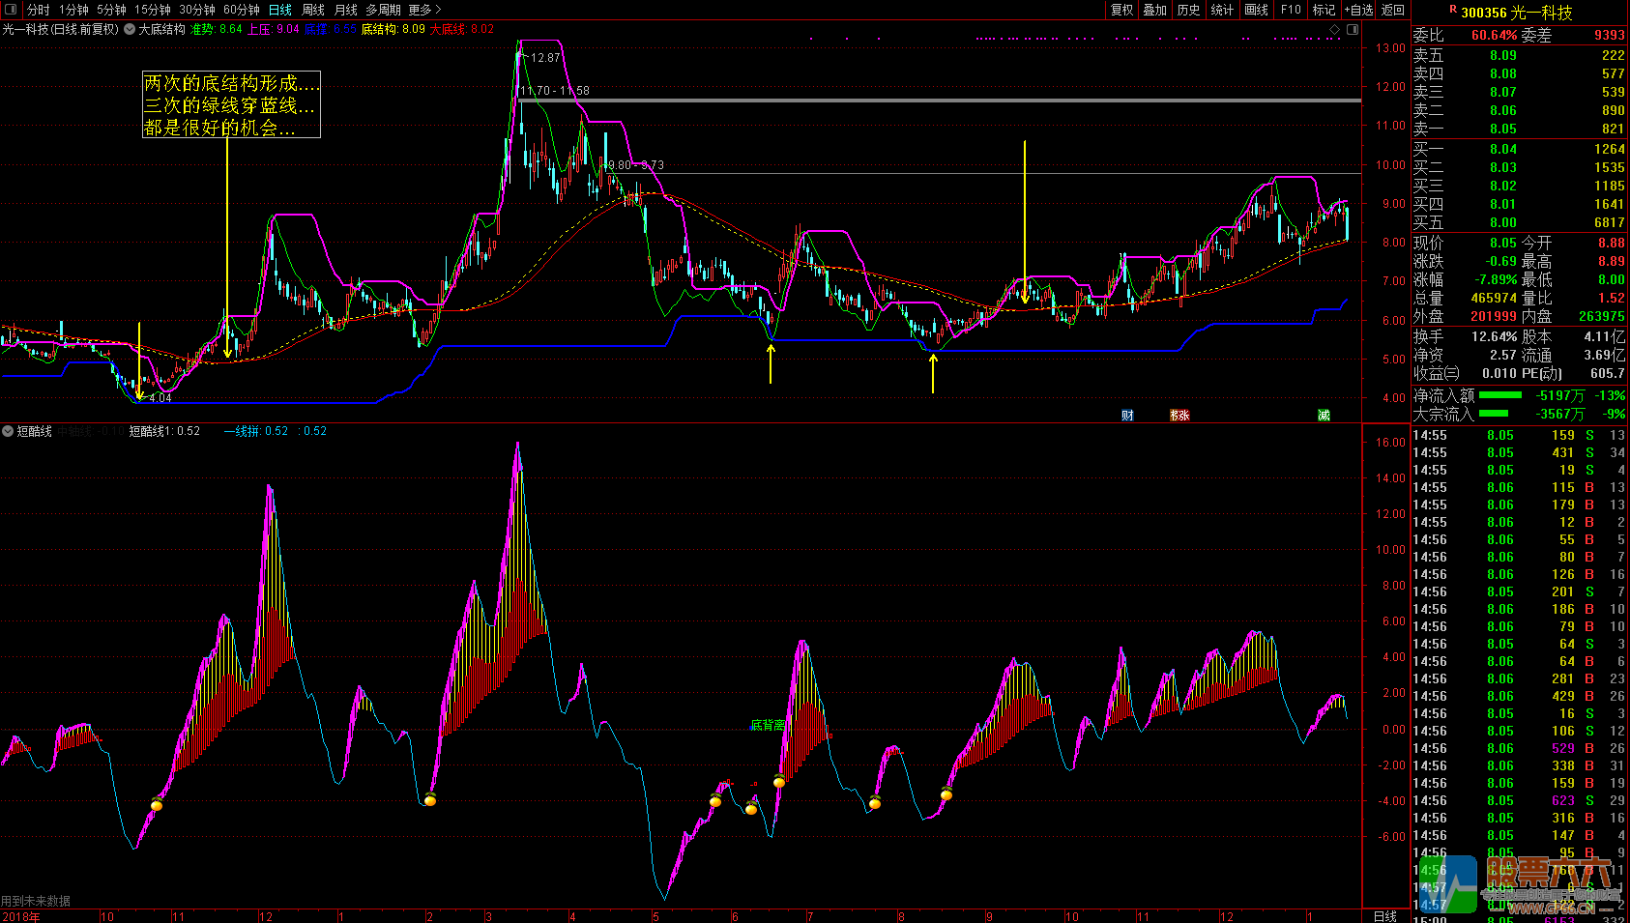Click the 短酷线1: 0.52 value
The image size is (1630, 923).
pos(164,431)
